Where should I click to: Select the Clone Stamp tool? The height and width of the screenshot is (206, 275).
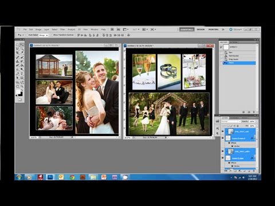(17, 61)
